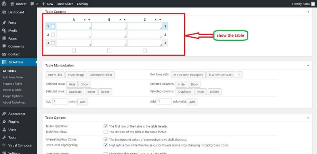Open About TablePress submenu item
The height and width of the screenshot is (154, 317).
click(14, 102)
